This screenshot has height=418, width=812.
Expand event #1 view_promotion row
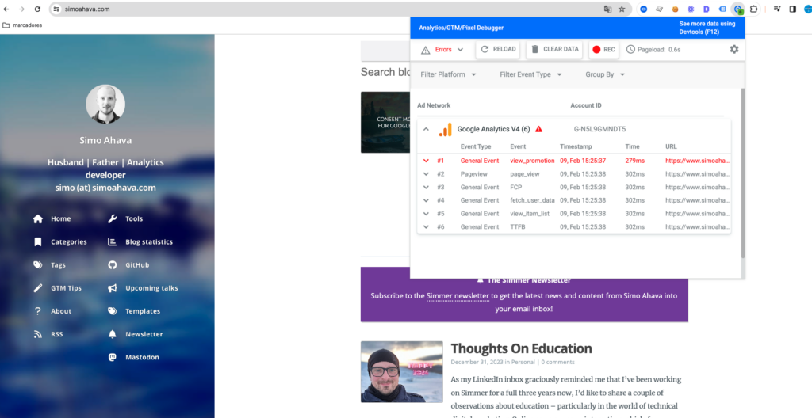(426, 161)
